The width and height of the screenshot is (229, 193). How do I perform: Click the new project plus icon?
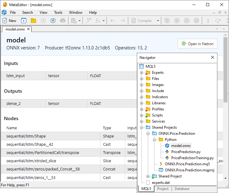(24, 21)
